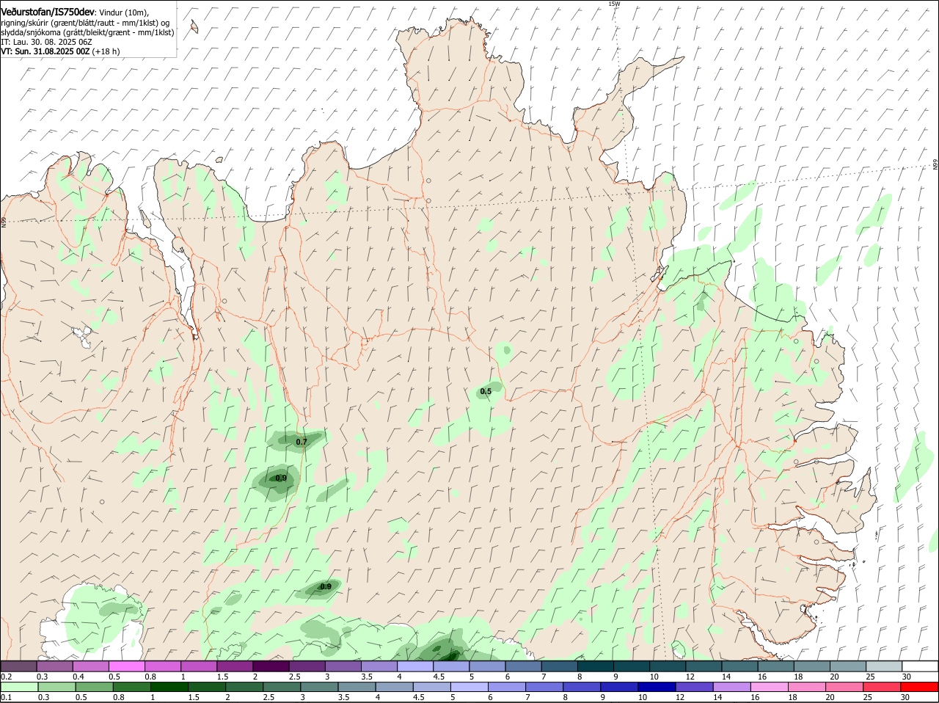Pick the violet 12 swatch in lower rain row
The image size is (939, 703).
[x=694, y=687]
